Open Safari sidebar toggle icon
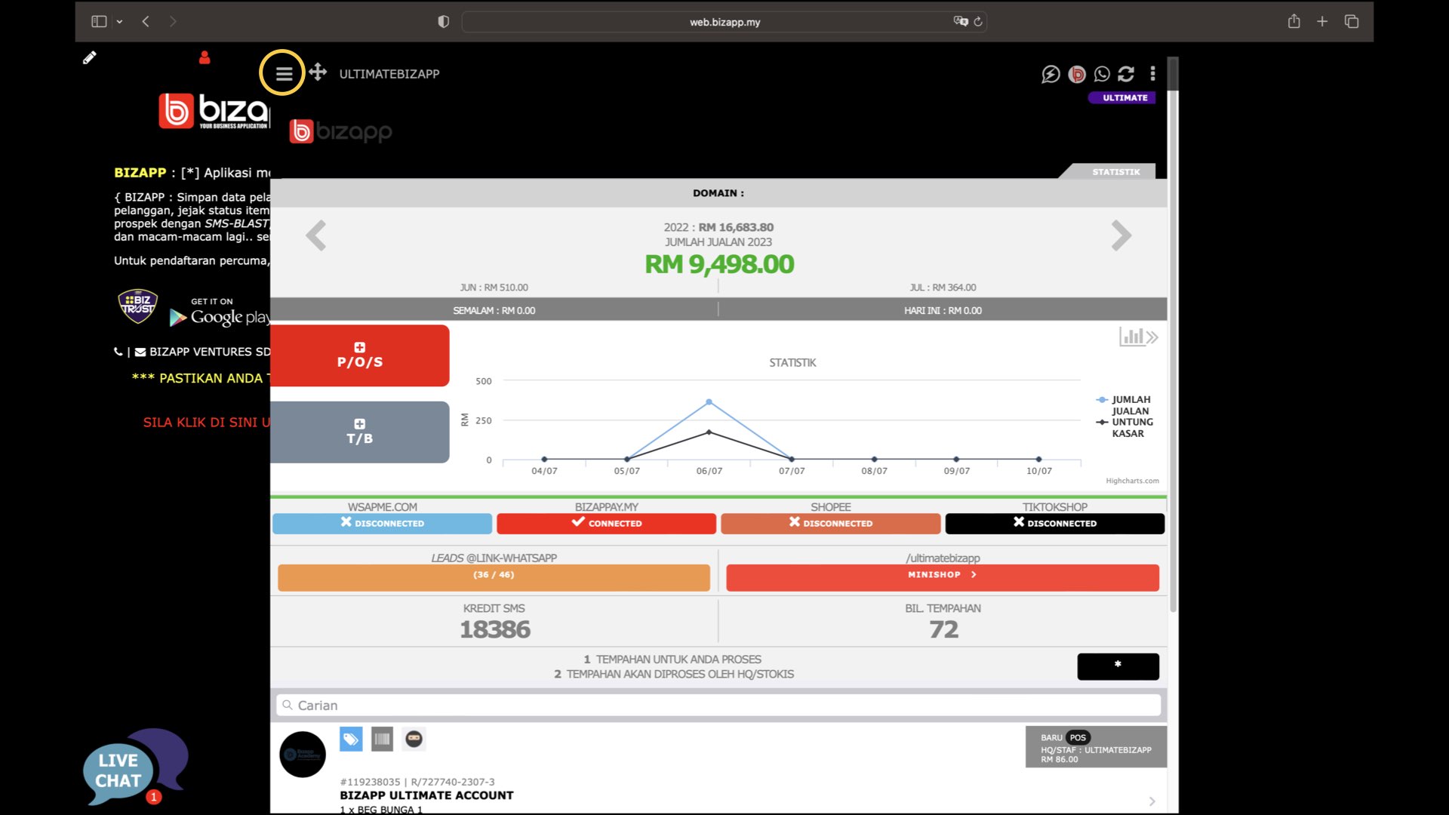This screenshot has width=1449, height=815. click(99, 21)
